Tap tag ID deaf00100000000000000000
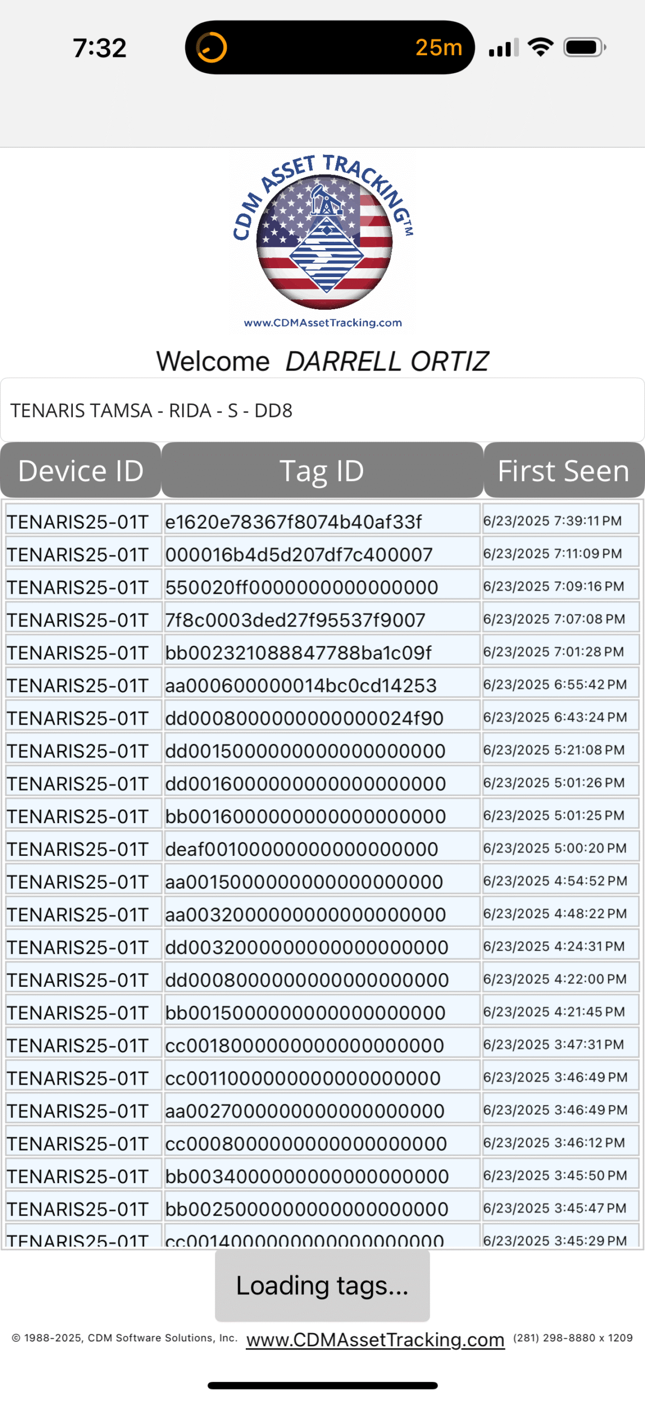Screen dimensions: 645x1401 point(302,849)
